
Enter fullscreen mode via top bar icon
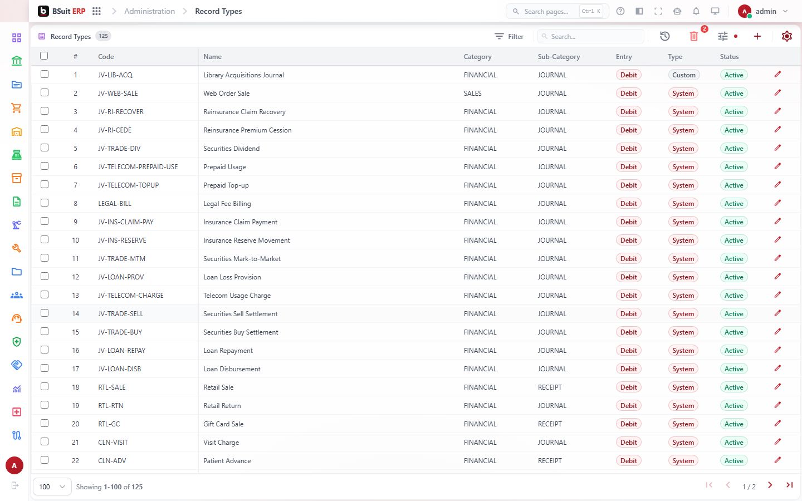658,11
